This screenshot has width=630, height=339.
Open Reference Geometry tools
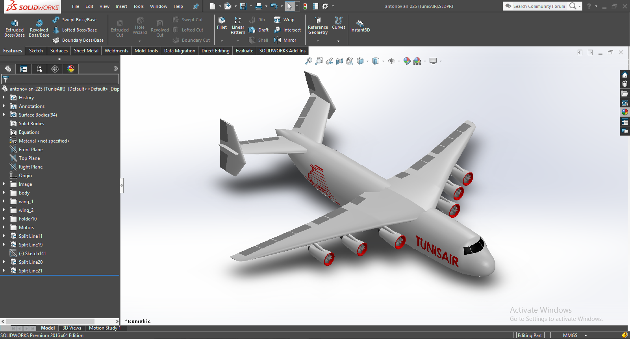coord(318,26)
